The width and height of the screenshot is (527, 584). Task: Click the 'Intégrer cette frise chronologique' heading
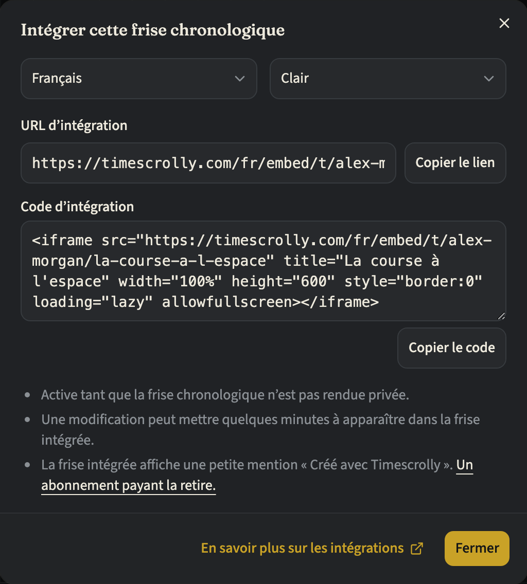152,30
